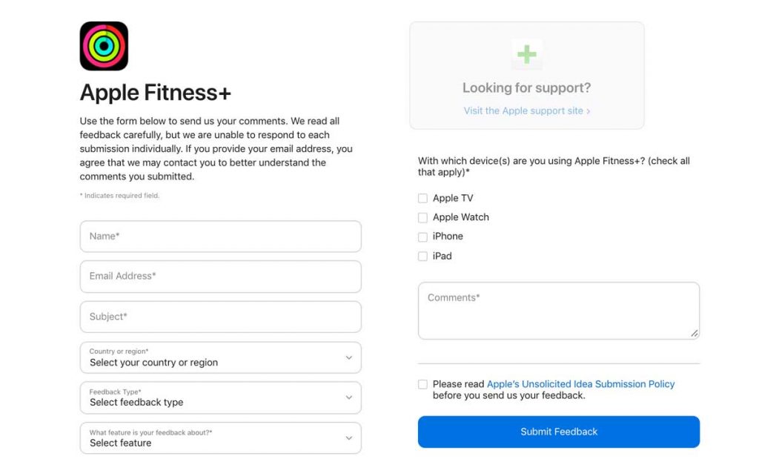The width and height of the screenshot is (759, 462).
Task: Click the Comments text area
Action: pos(558,311)
